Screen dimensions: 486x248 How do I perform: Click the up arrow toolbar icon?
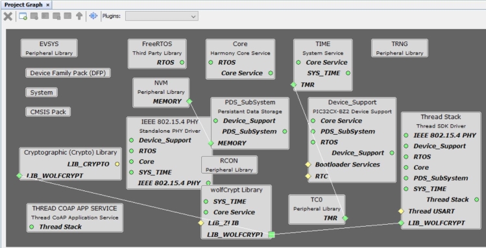[79, 16]
